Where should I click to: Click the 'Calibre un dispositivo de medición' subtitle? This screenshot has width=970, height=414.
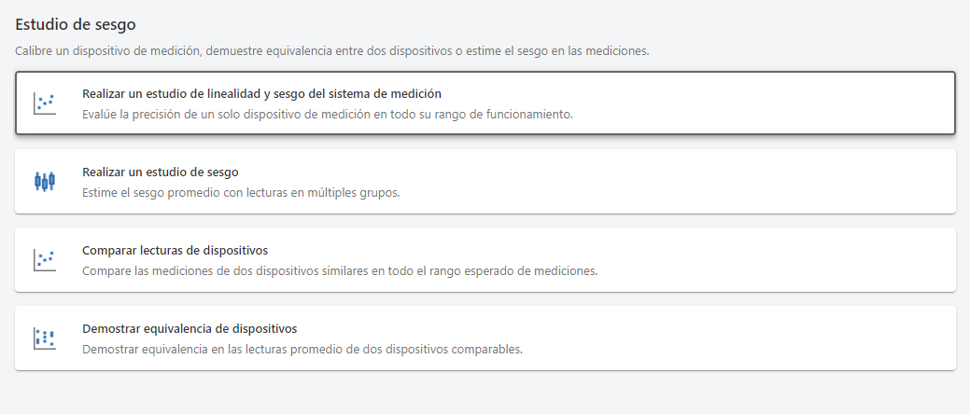coord(331,50)
